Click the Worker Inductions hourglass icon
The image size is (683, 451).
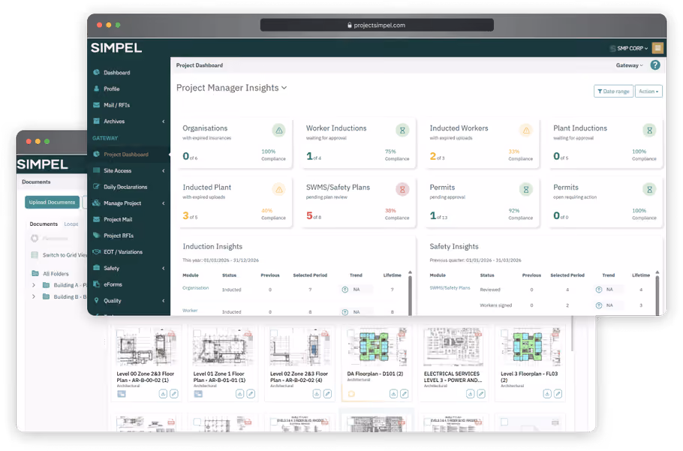[x=402, y=130]
